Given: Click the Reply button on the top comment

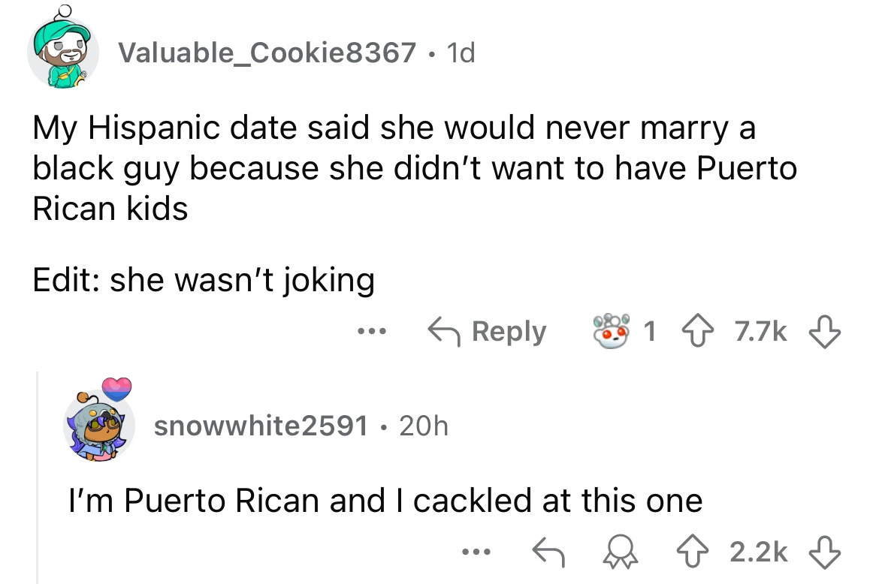Looking at the screenshot, I should coord(486,331).
